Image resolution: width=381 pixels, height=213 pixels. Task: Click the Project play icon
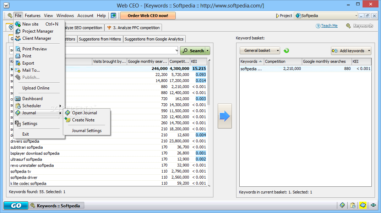[277, 16]
